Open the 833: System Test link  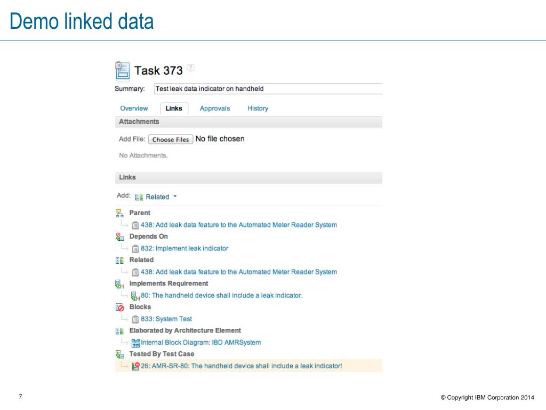(166, 319)
